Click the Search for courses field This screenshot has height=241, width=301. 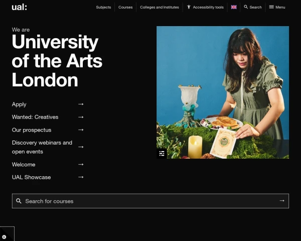tap(145, 201)
